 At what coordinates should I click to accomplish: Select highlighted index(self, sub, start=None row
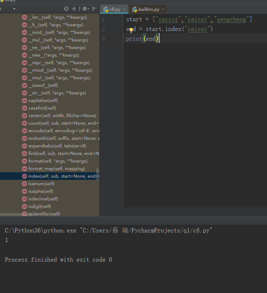[x=49, y=176]
